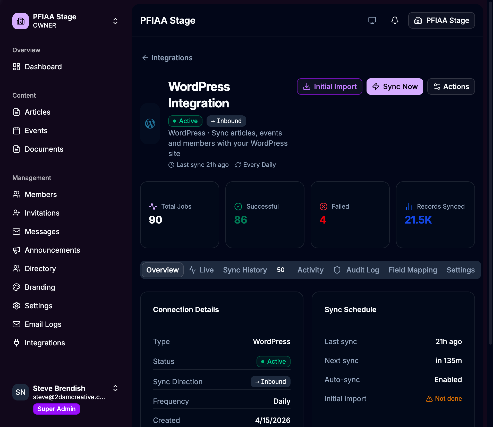Click the Auto-sync Enabled value

[448, 380]
